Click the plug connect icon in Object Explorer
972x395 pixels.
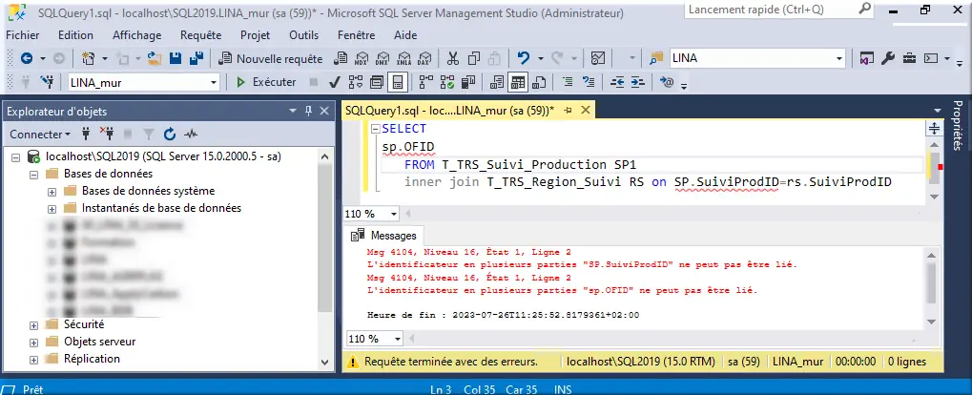[x=86, y=134]
